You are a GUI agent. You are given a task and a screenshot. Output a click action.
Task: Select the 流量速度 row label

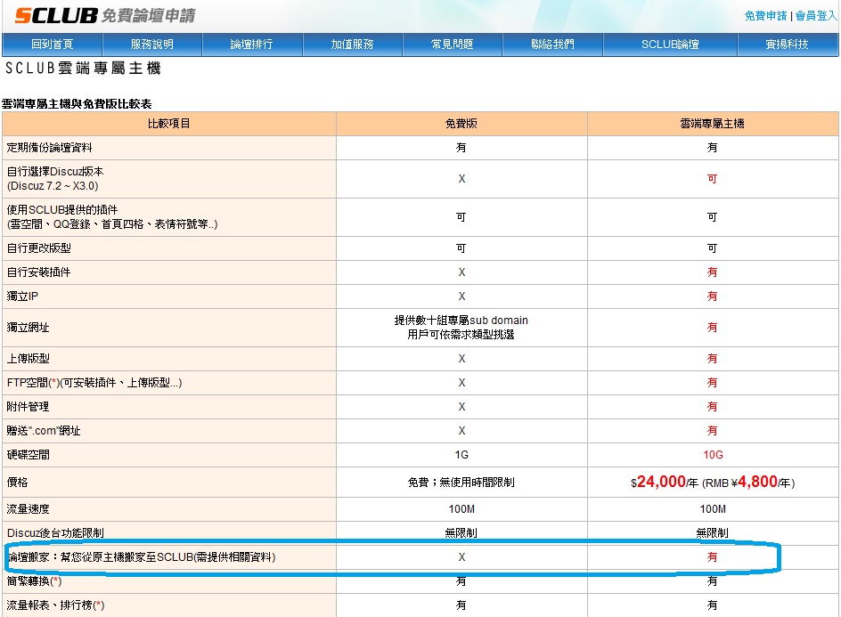click(x=28, y=509)
